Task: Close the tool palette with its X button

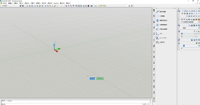Action: [x=175, y=8]
